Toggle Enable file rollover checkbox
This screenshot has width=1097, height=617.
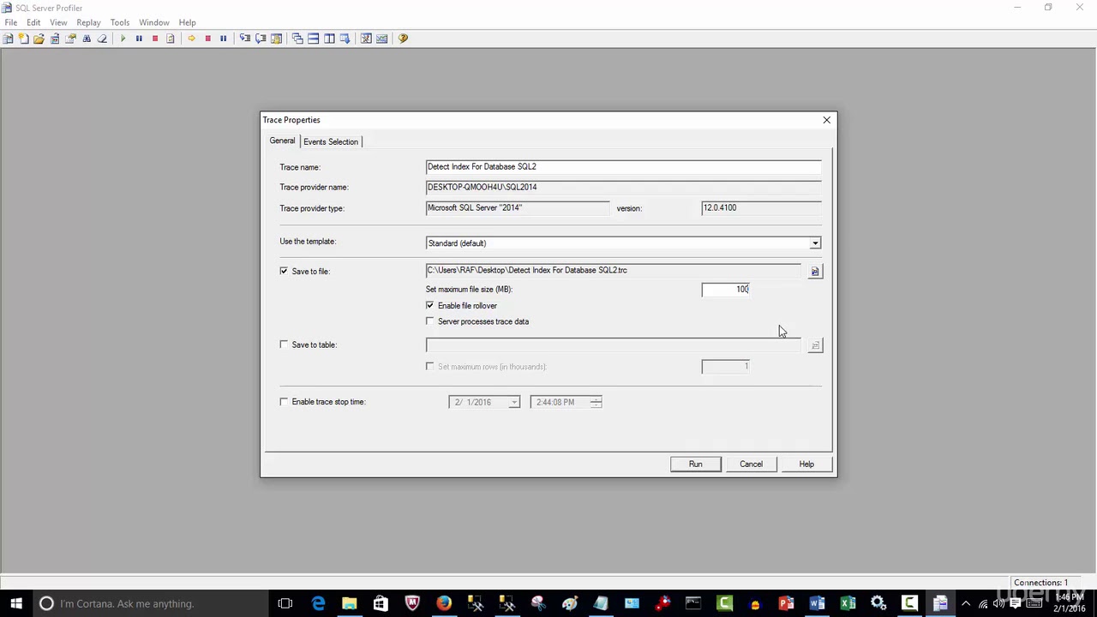[430, 305]
